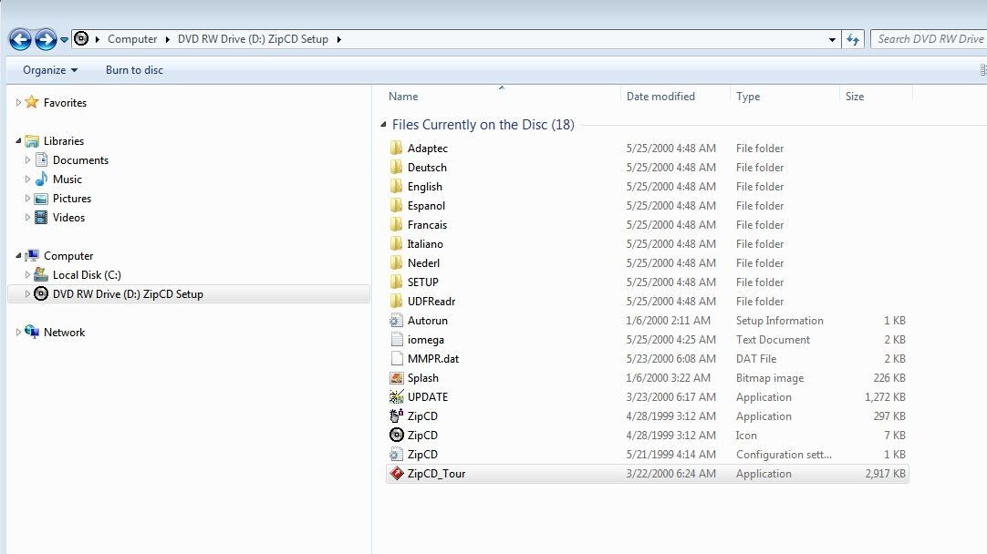987x554 pixels.
Task: Click the Back navigation arrow button
Action: point(20,39)
